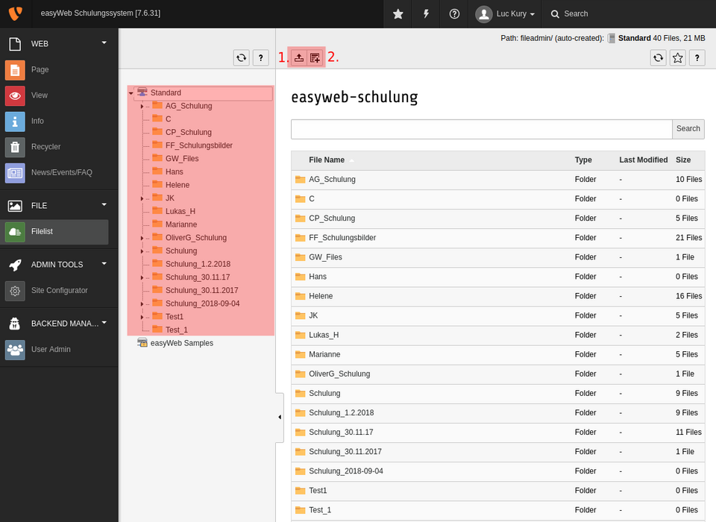Reload the file list with refresh icon
716x522 pixels.
pyautogui.click(x=658, y=57)
